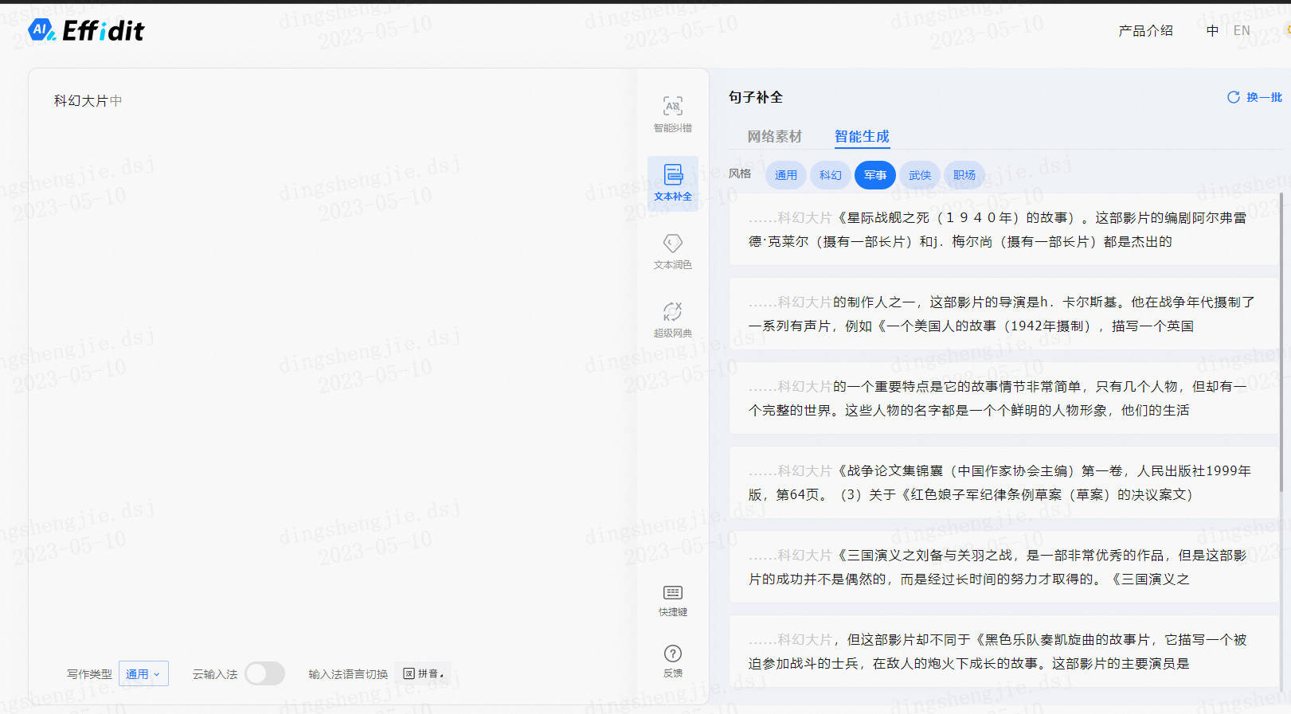Screen dimensions: 1291x714
Task: Insert suggestion about 故事情节非常简单
Action: (1003, 398)
